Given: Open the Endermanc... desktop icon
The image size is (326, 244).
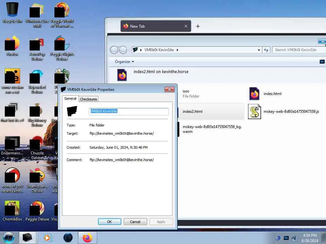Looking at the screenshot, I should (12, 146).
